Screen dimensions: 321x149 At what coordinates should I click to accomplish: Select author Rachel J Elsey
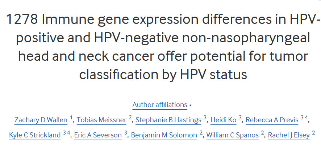[x=289, y=136]
